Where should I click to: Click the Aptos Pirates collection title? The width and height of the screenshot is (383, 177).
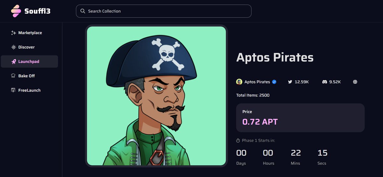coord(275,57)
